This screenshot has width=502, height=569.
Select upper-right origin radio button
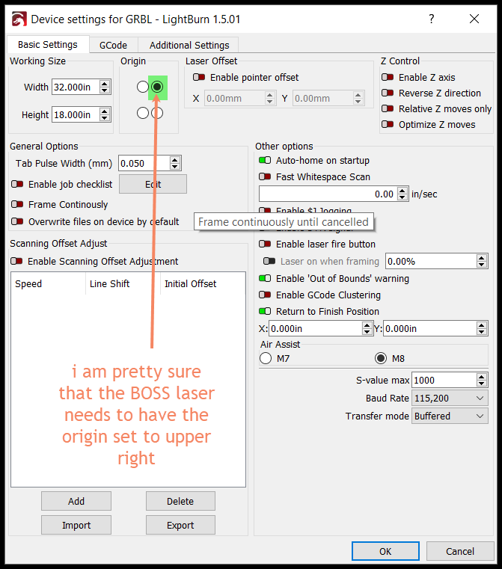point(157,87)
